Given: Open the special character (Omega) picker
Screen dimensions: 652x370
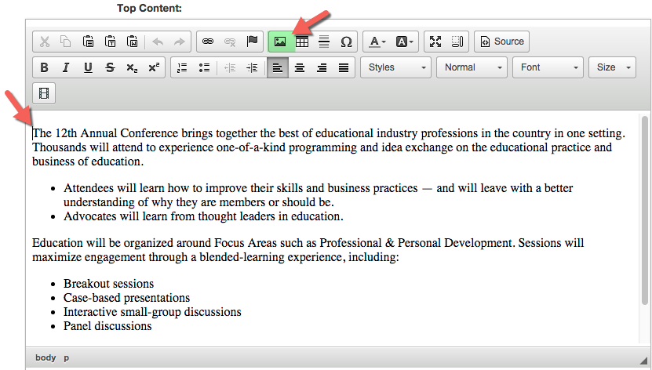Looking at the screenshot, I should [x=346, y=42].
